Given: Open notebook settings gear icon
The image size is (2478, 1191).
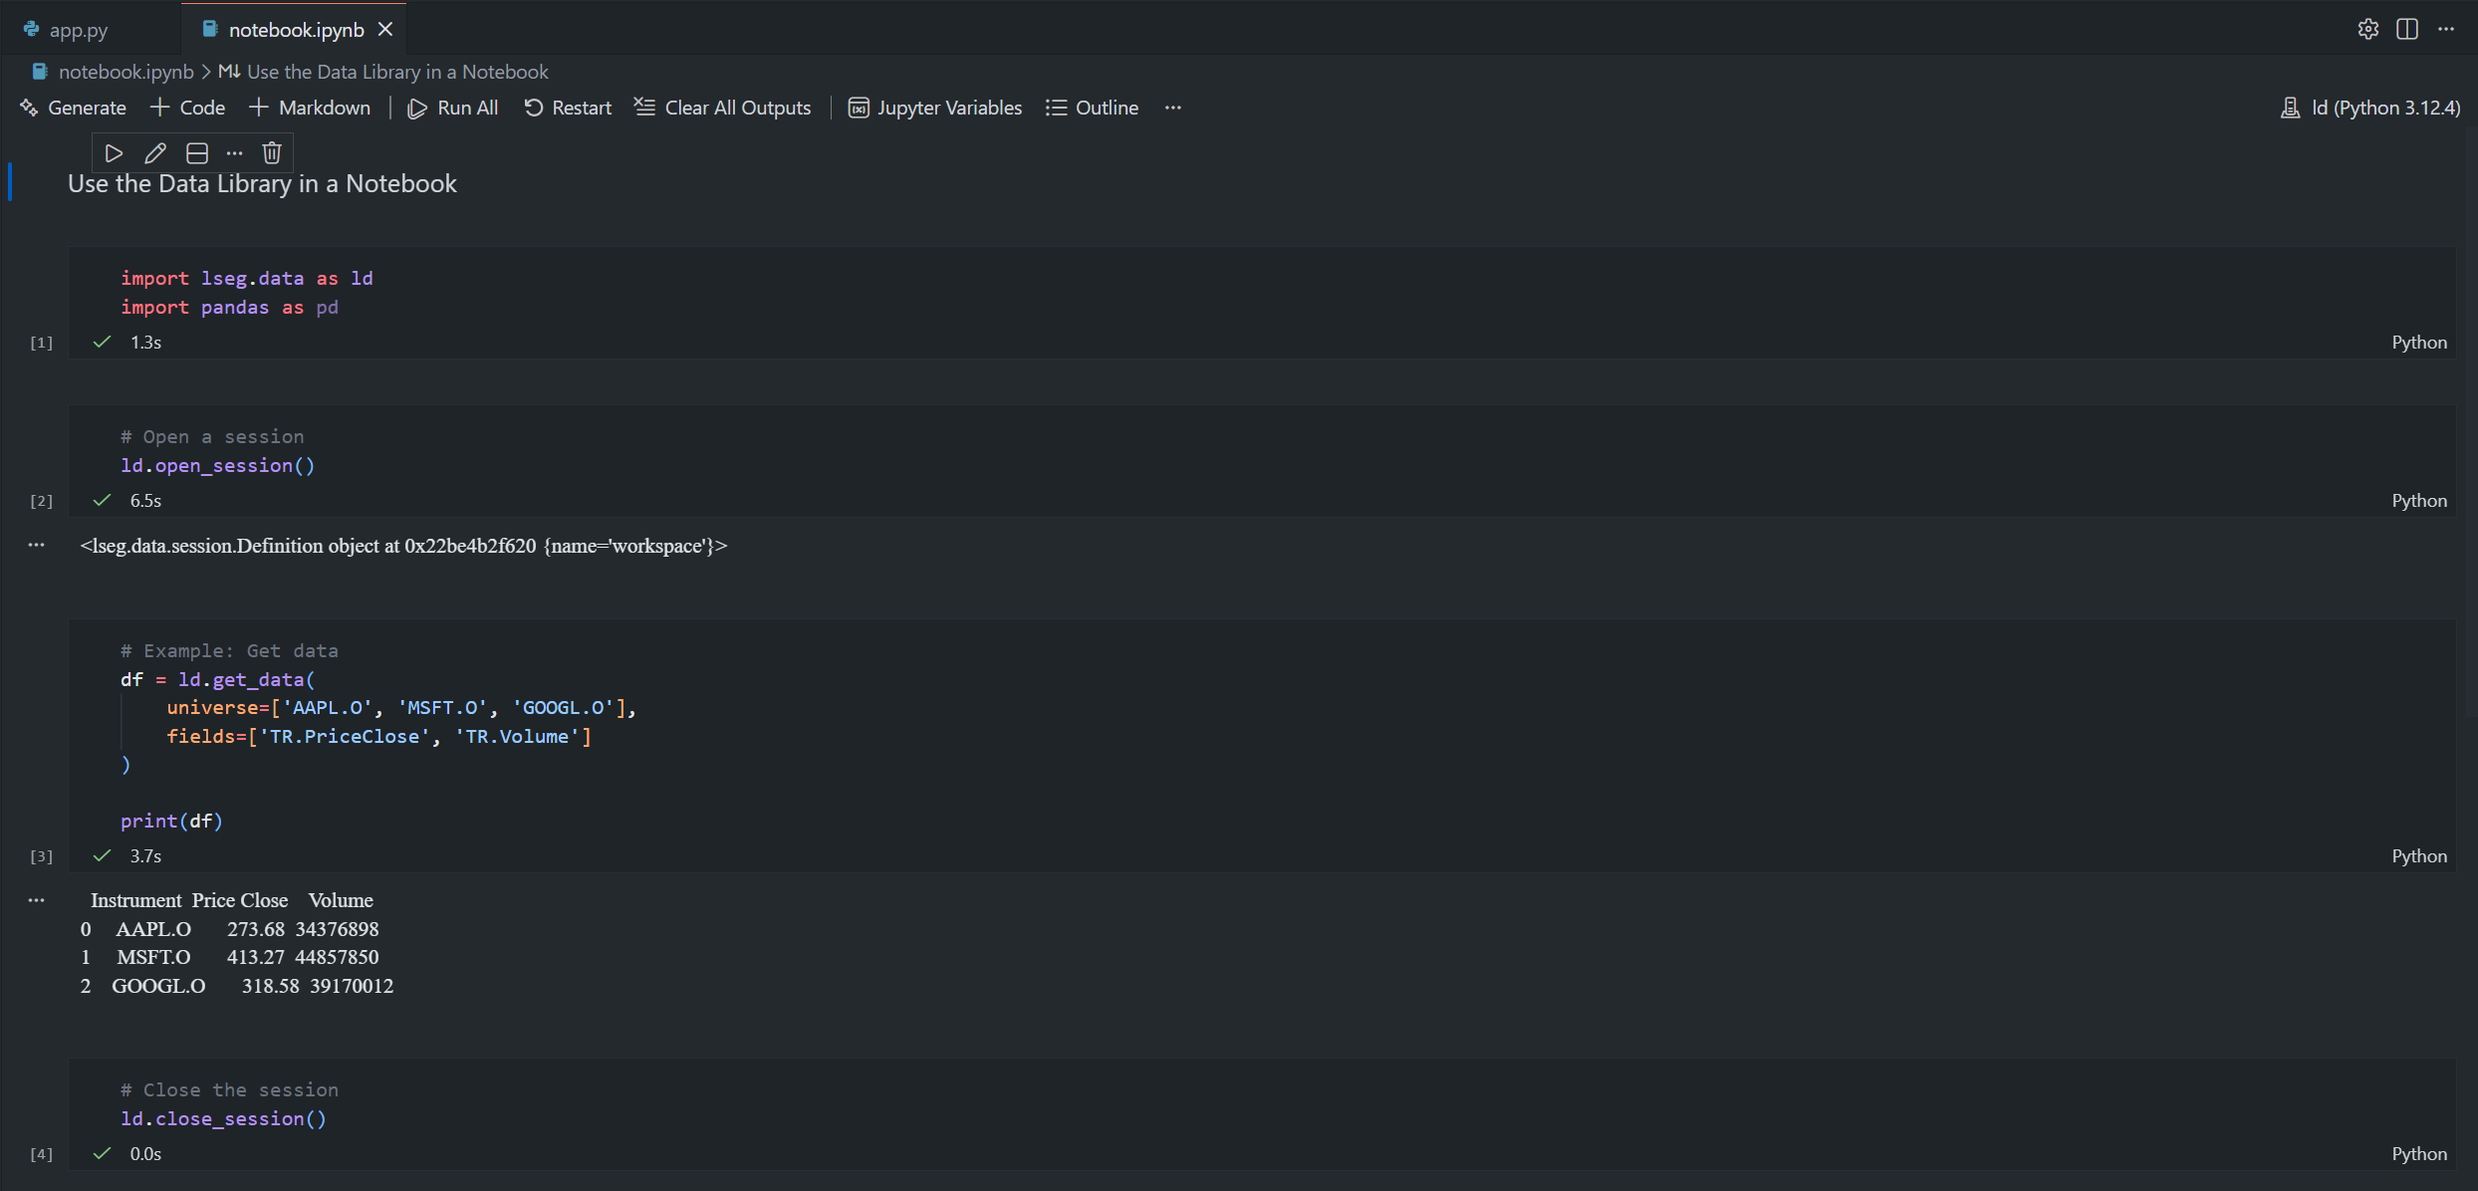Looking at the screenshot, I should 2368,29.
